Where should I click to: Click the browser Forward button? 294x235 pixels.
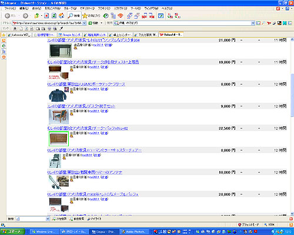[25, 16]
